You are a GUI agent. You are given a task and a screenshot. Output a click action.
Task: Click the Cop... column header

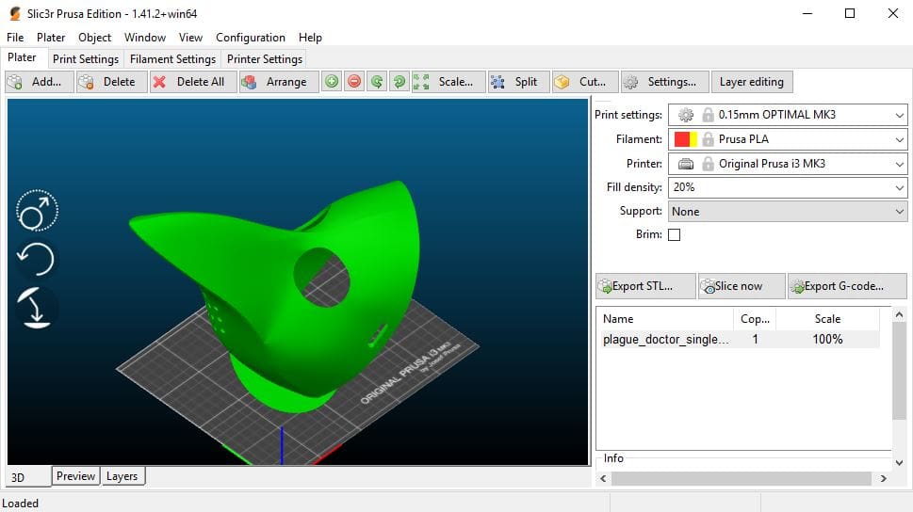pyautogui.click(x=755, y=319)
